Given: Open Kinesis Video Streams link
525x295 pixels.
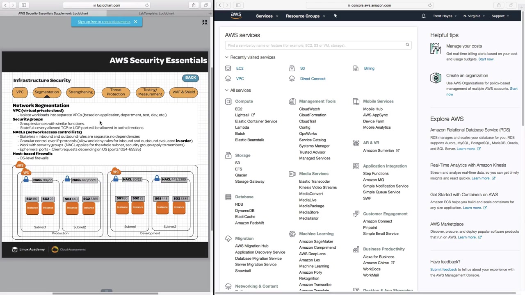Looking at the screenshot, I should coord(318,188).
